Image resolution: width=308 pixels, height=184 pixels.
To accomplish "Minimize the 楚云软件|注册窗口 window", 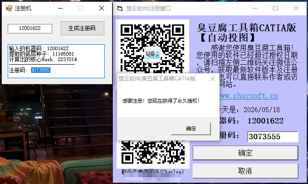I will 255,8.
